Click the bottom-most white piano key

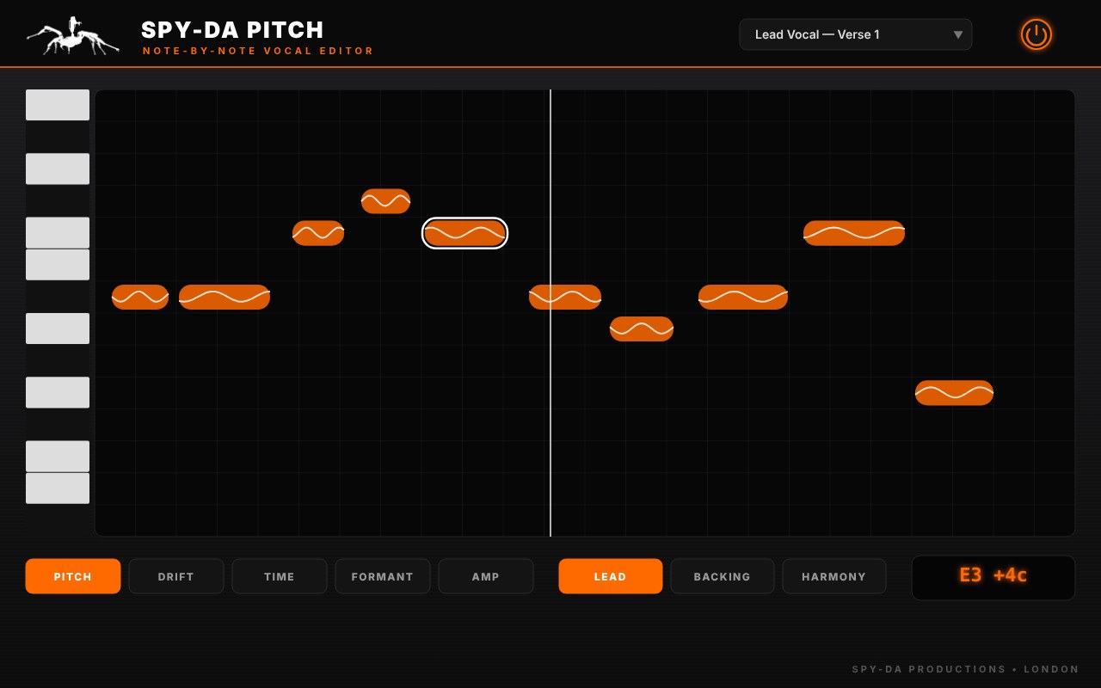point(58,488)
